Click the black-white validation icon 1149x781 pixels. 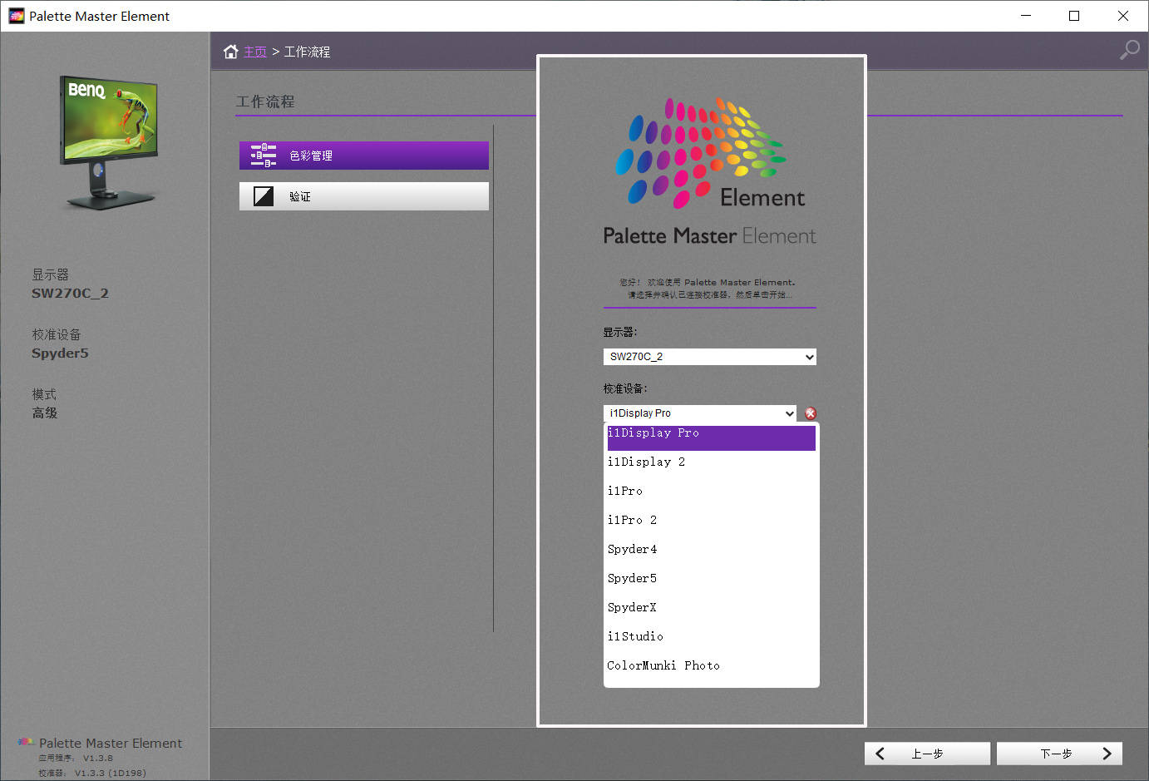coord(264,196)
